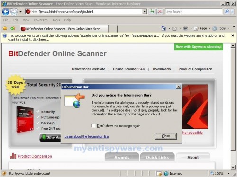Image resolution: width=237 pixels, height=177 pixels.
Task: Open the Tools command bar menu
Action: point(221,28)
